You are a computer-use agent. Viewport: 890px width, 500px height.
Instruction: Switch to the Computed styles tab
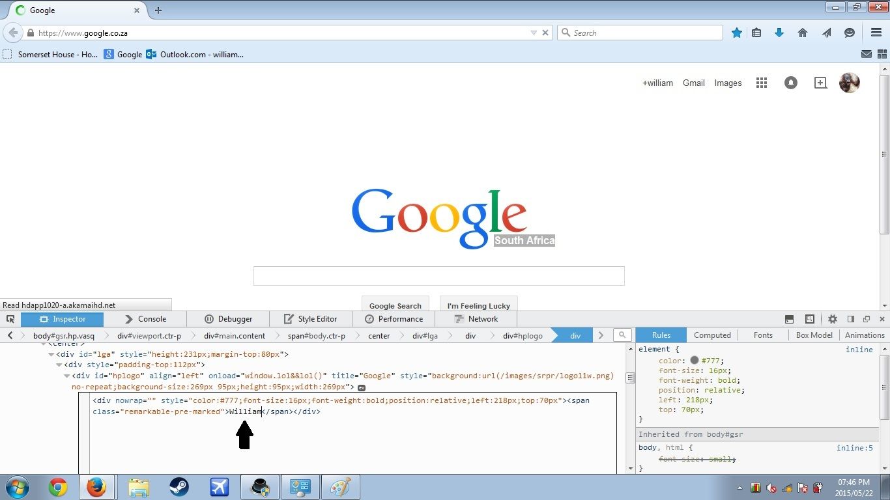pos(712,335)
